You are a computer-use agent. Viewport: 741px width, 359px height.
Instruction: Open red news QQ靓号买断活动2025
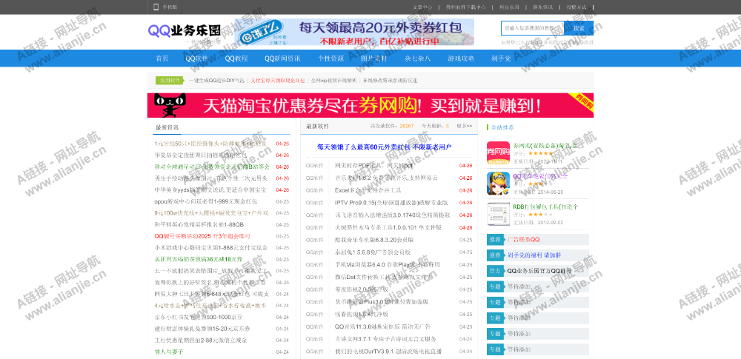(x=202, y=236)
